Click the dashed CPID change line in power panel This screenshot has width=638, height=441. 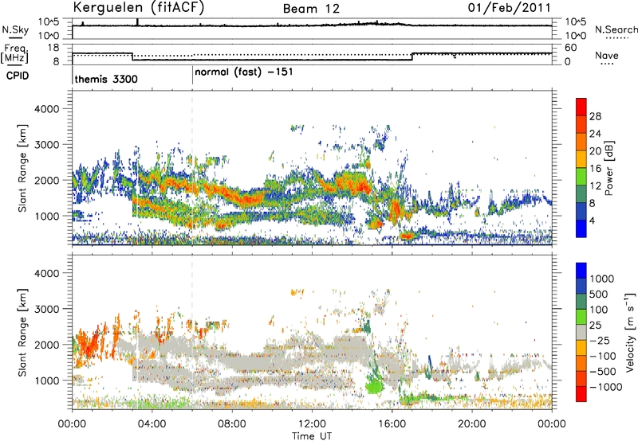click(x=192, y=168)
